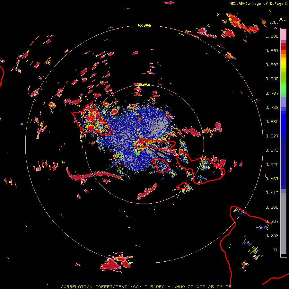Click the 50 NMI range ring label
Screen dimensions: 289x289
(144, 85)
